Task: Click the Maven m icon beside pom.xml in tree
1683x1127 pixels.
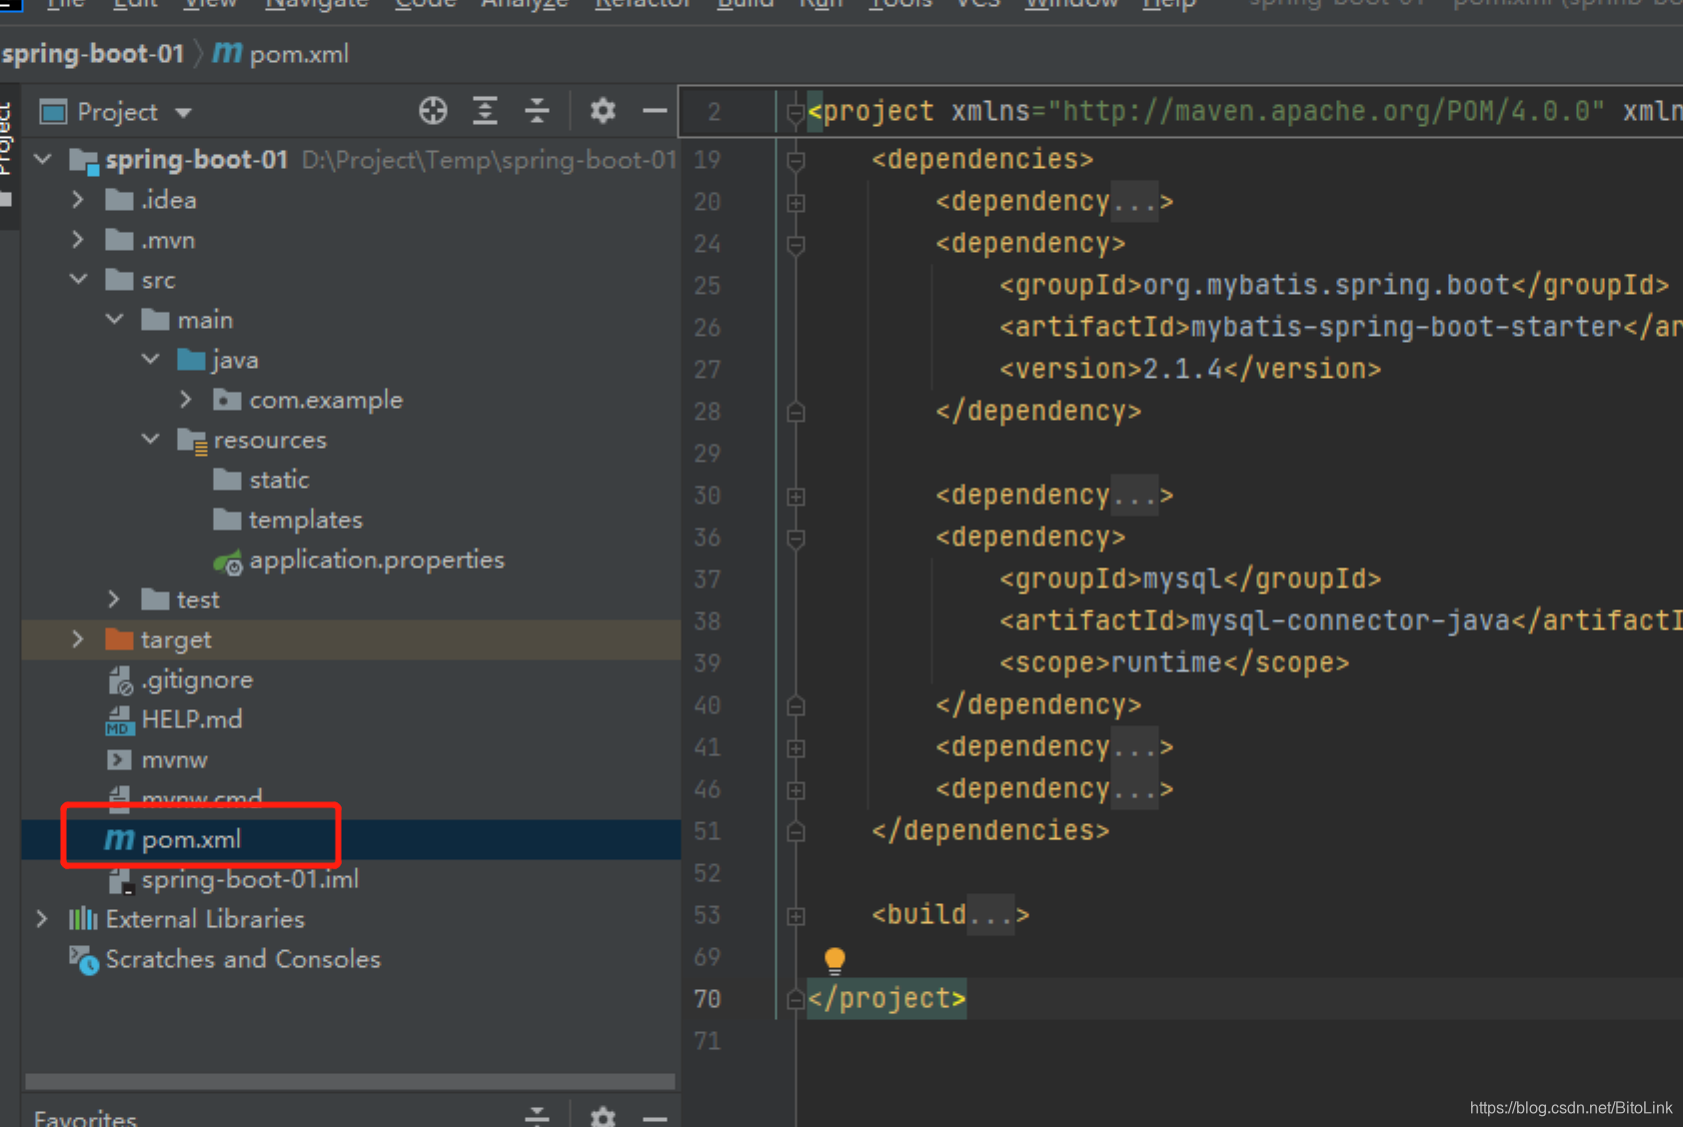Action: [x=119, y=839]
